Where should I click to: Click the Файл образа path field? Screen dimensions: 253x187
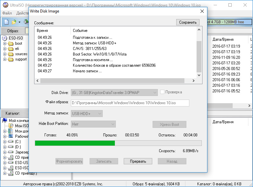tap(130, 103)
